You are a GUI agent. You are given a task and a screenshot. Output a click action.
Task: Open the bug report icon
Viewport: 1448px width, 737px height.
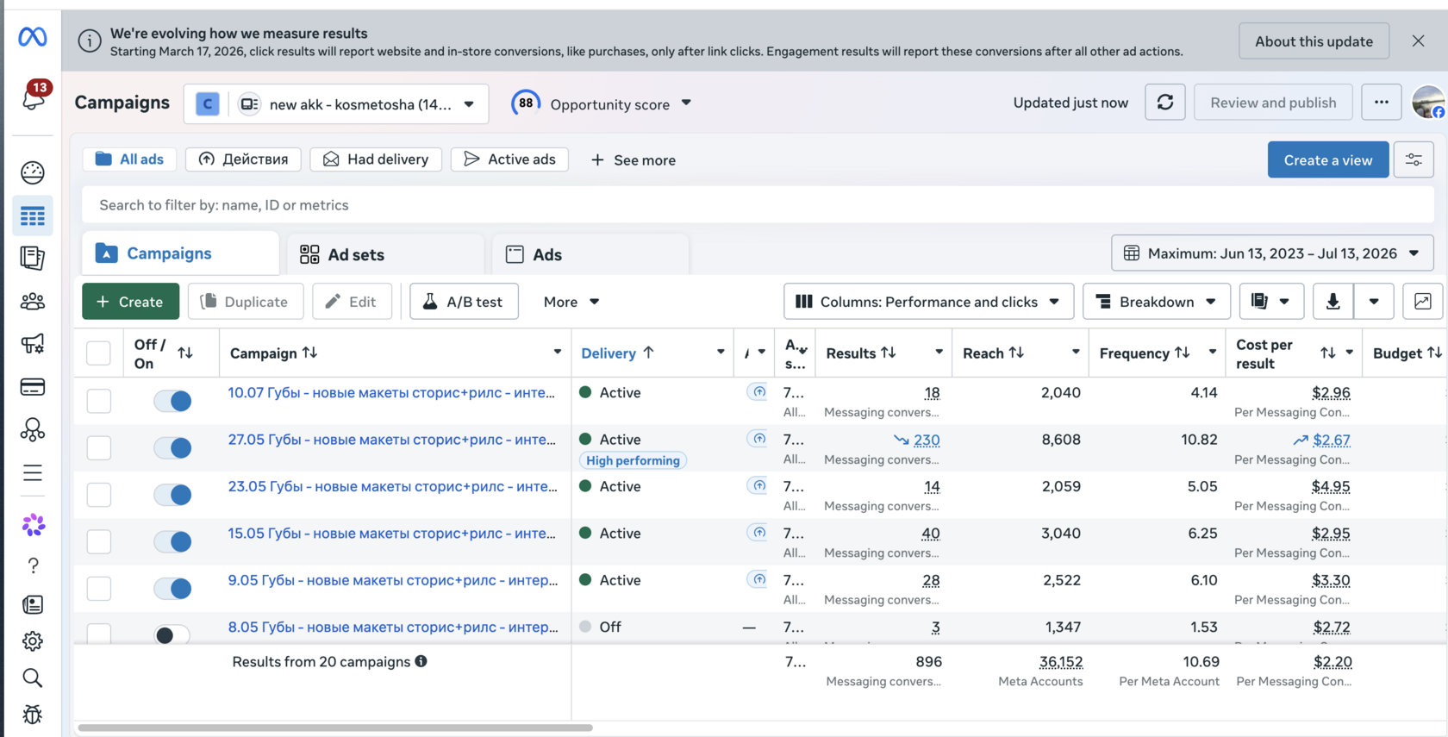pyautogui.click(x=33, y=715)
